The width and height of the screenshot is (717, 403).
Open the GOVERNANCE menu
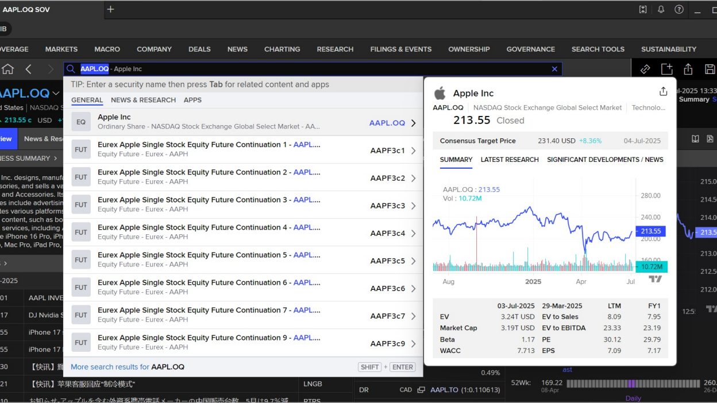(531, 49)
